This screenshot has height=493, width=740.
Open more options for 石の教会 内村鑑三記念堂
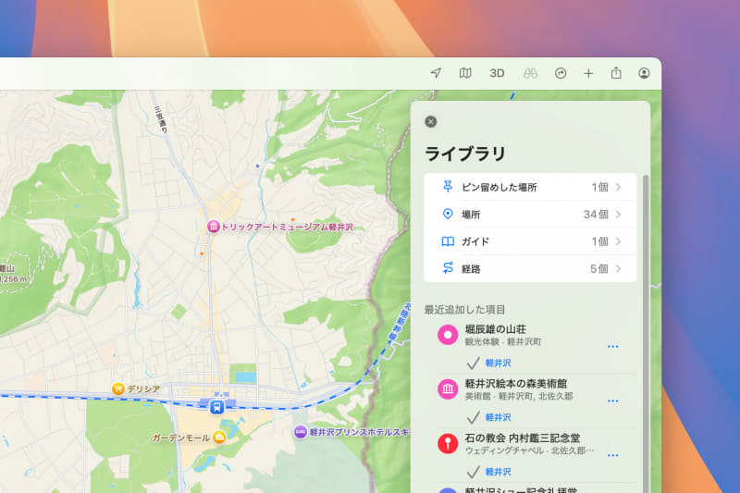click(612, 455)
